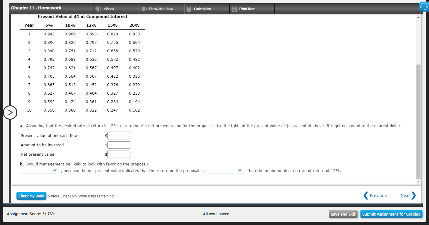
Task: Click the Present value of net cash flow field
Action: [119, 135]
